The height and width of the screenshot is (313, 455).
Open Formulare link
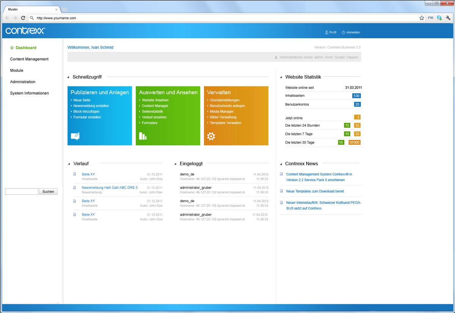150,123
